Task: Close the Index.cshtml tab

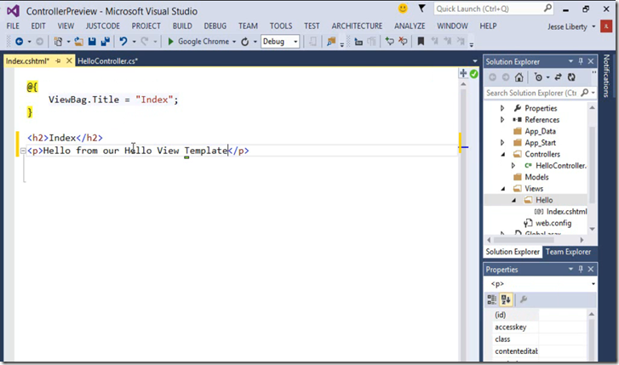Action: pos(69,60)
